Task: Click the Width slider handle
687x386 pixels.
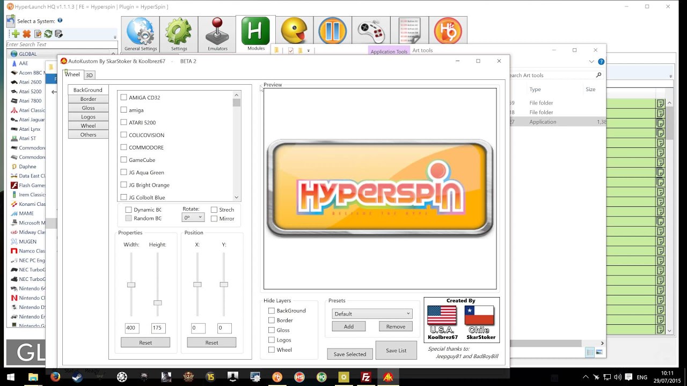Action: point(131,285)
